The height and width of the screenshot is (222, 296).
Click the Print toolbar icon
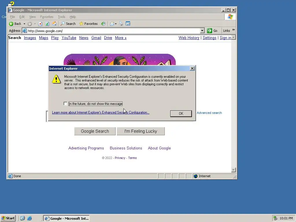[x=121, y=24]
